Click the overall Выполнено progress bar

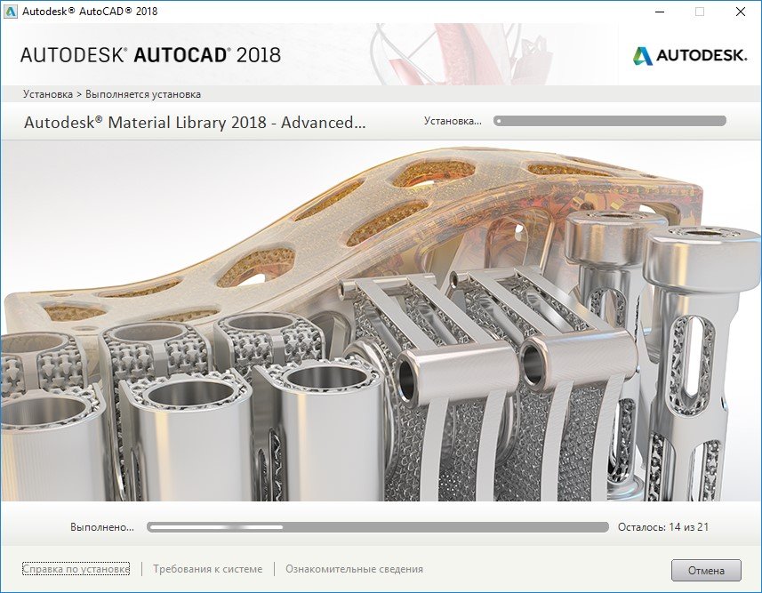(x=378, y=527)
